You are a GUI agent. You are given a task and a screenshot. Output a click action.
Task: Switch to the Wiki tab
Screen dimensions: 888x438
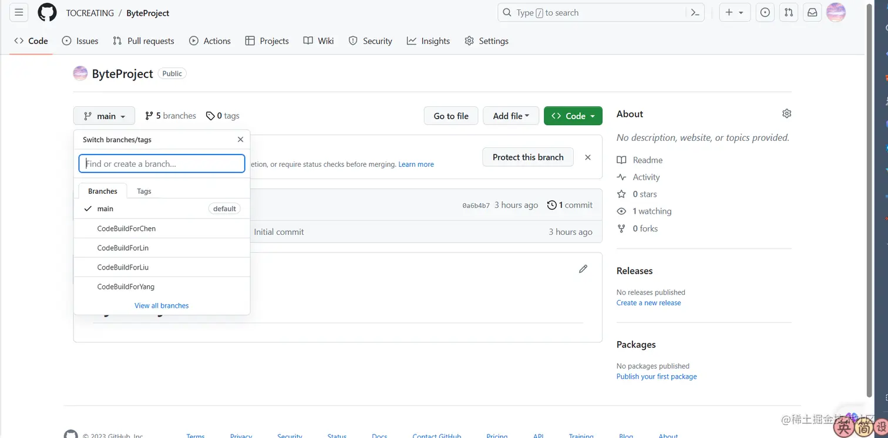[318, 41]
